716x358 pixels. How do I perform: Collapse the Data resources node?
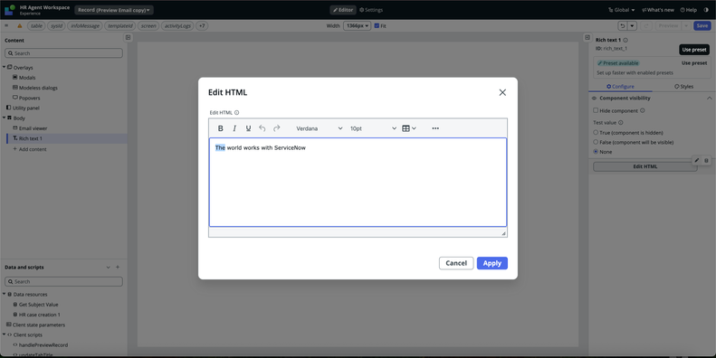tap(5, 295)
